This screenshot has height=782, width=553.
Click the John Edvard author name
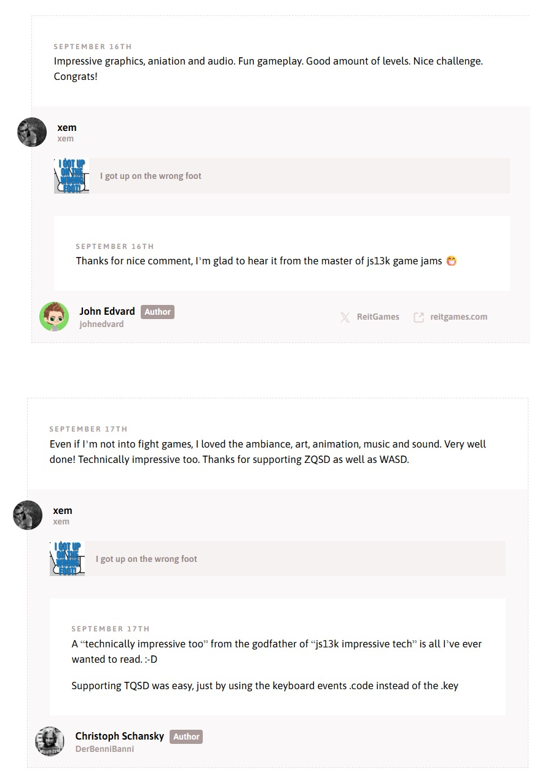click(x=107, y=311)
